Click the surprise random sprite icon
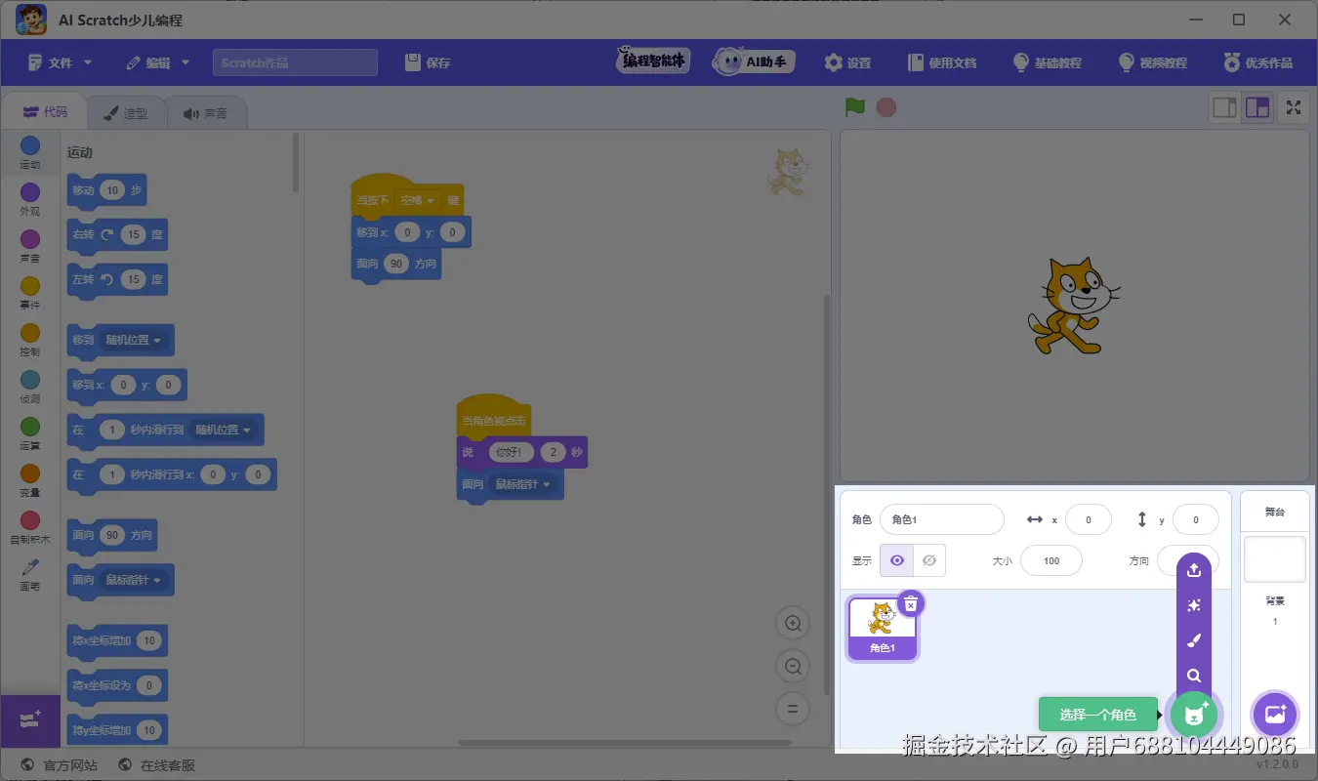This screenshot has width=1318, height=781. [x=1193, y=606]
